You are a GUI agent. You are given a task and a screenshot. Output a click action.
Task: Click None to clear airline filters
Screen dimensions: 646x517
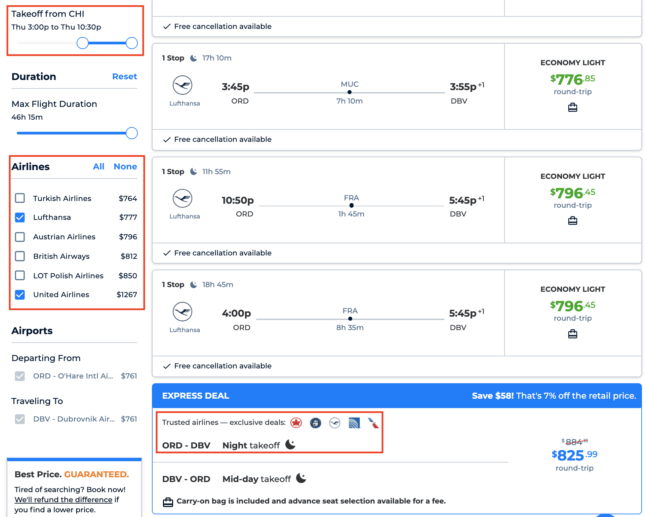125,166
